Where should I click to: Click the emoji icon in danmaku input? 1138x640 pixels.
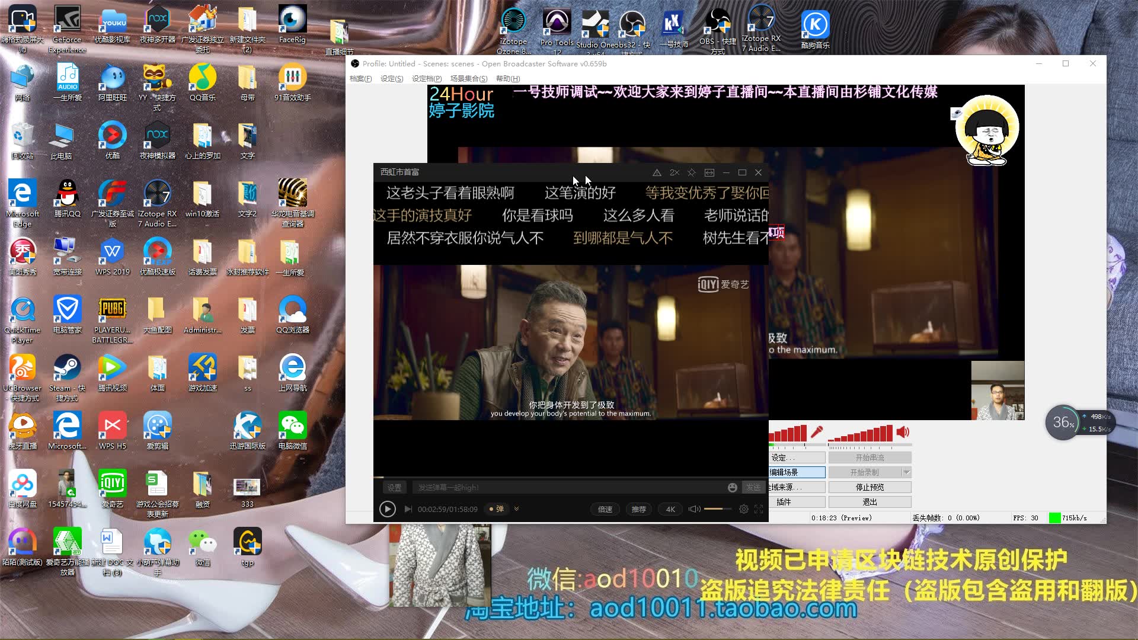pos(733,487)
